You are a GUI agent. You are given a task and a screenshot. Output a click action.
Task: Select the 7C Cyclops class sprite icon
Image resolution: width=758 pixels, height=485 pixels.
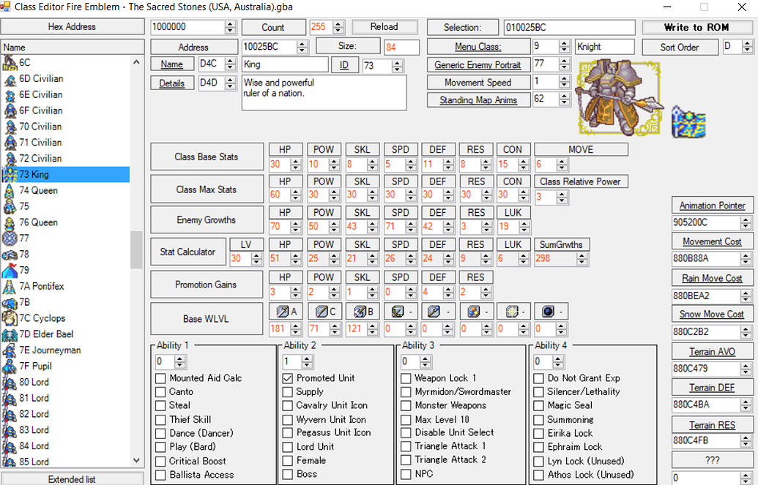click(10, 317)
